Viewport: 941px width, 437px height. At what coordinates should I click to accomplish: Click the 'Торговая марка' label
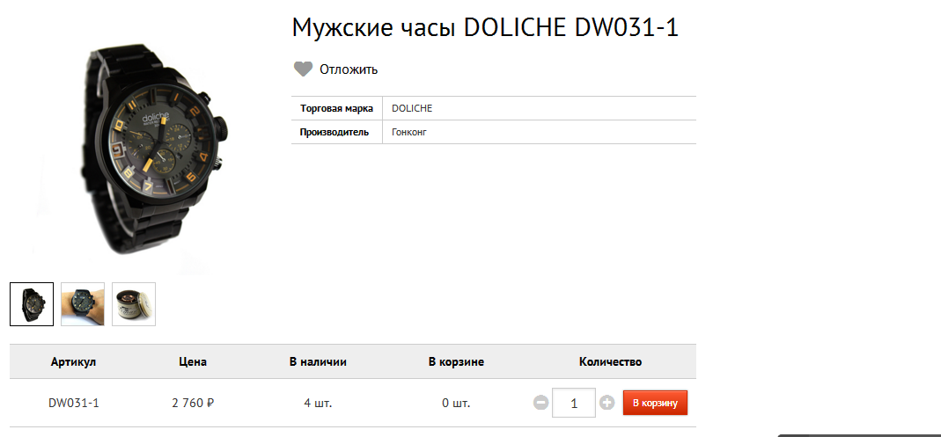336,108
